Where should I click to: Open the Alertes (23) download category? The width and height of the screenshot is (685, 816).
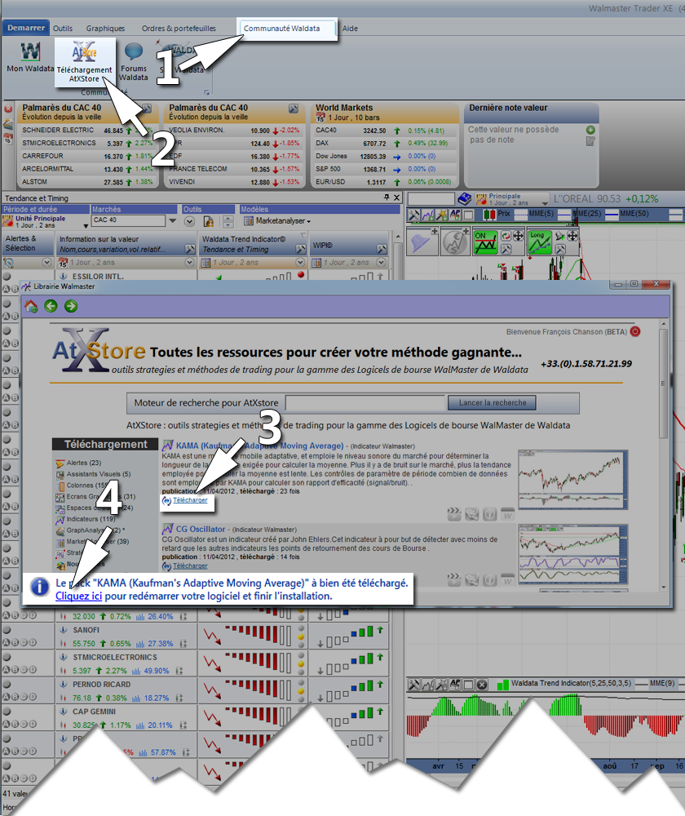tap(84, 462)
